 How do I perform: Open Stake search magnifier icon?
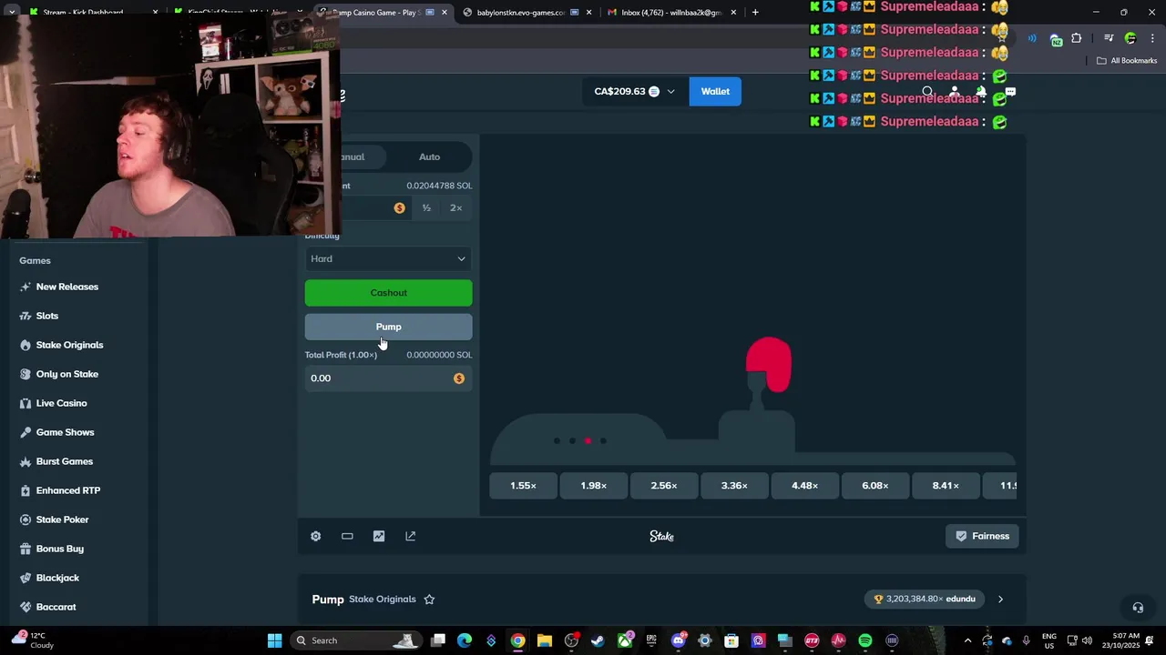927,92
